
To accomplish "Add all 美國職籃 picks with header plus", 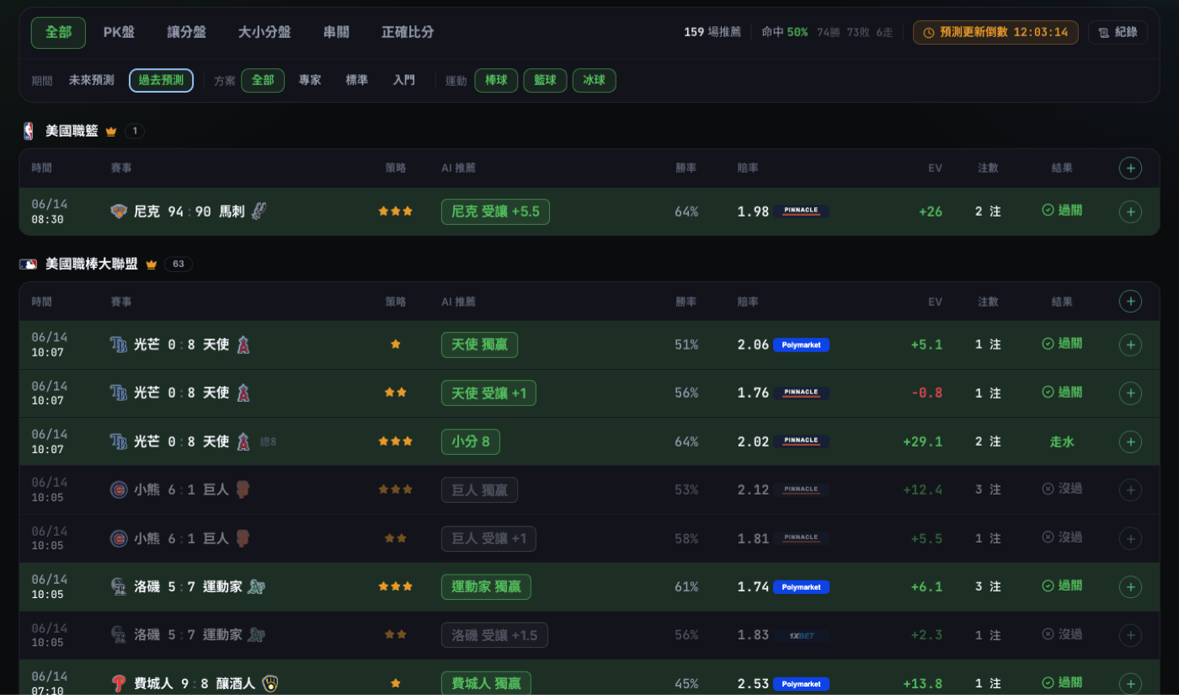I will tap(1130, 168).
